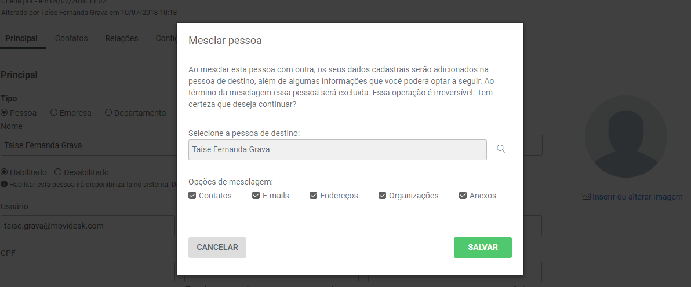Toggle the Endereços checkbox

(x=314, y=196)
